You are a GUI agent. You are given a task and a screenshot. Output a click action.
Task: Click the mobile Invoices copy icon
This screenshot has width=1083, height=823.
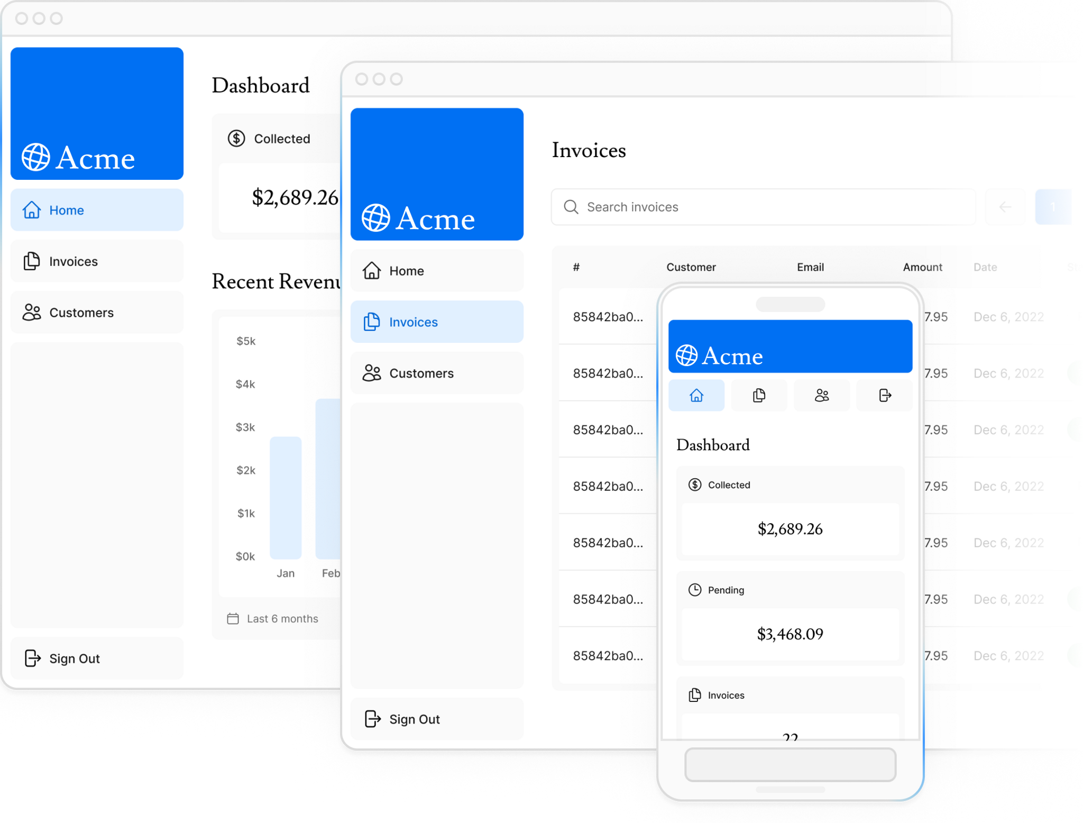coord(759,395)
